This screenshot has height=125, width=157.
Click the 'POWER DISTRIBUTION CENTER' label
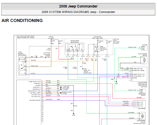point(25,38)
